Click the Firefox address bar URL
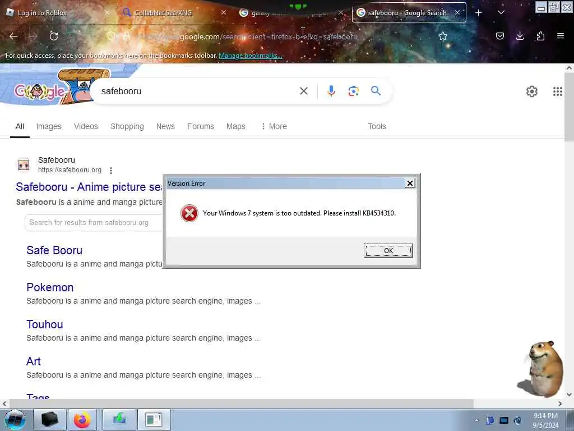Viewport: 574px width, 431px height. click(246, 36)
